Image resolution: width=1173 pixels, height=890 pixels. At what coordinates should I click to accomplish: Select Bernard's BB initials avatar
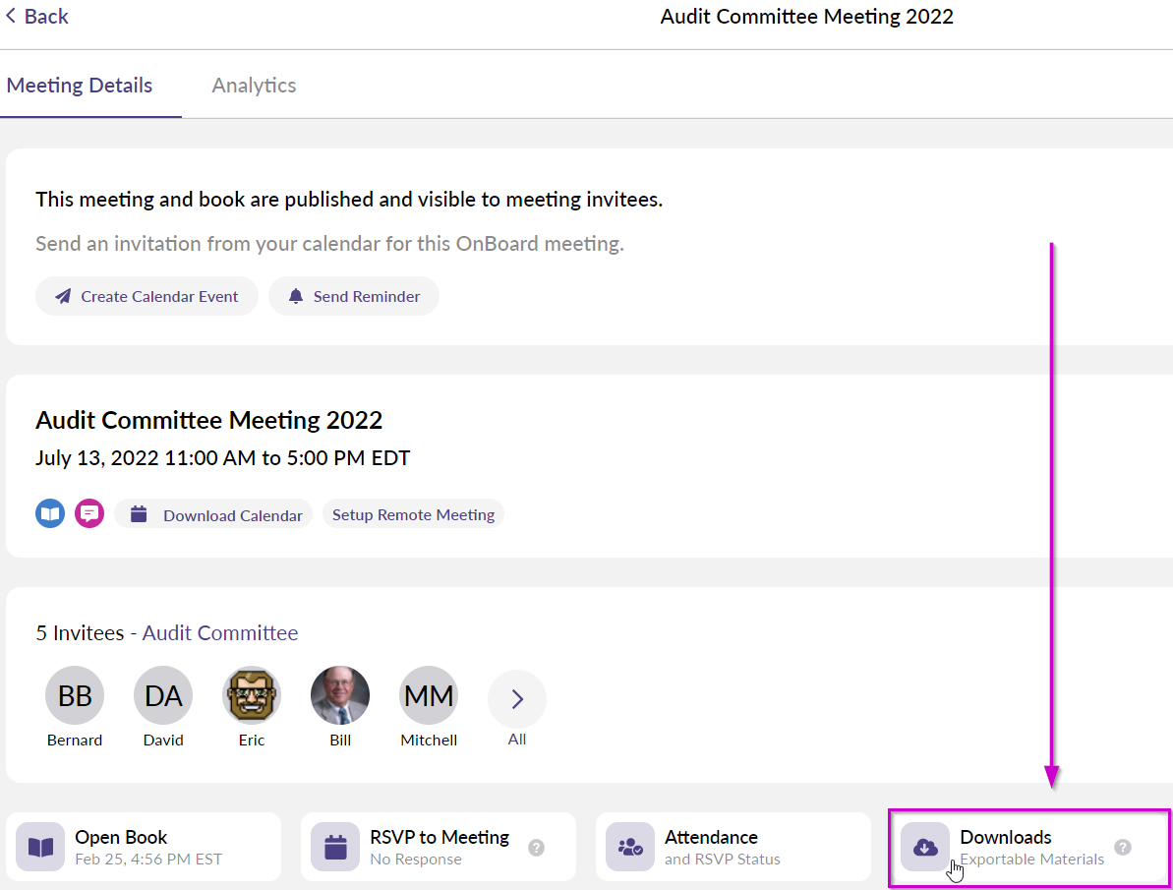(x=75, y=696)
